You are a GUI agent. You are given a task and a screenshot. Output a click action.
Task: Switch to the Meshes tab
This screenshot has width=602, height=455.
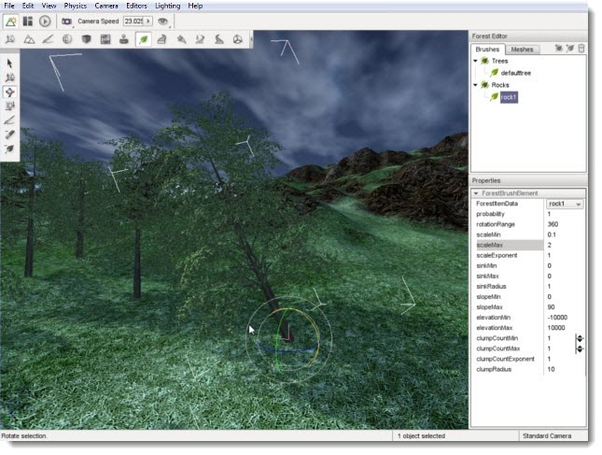coord(522,50)
